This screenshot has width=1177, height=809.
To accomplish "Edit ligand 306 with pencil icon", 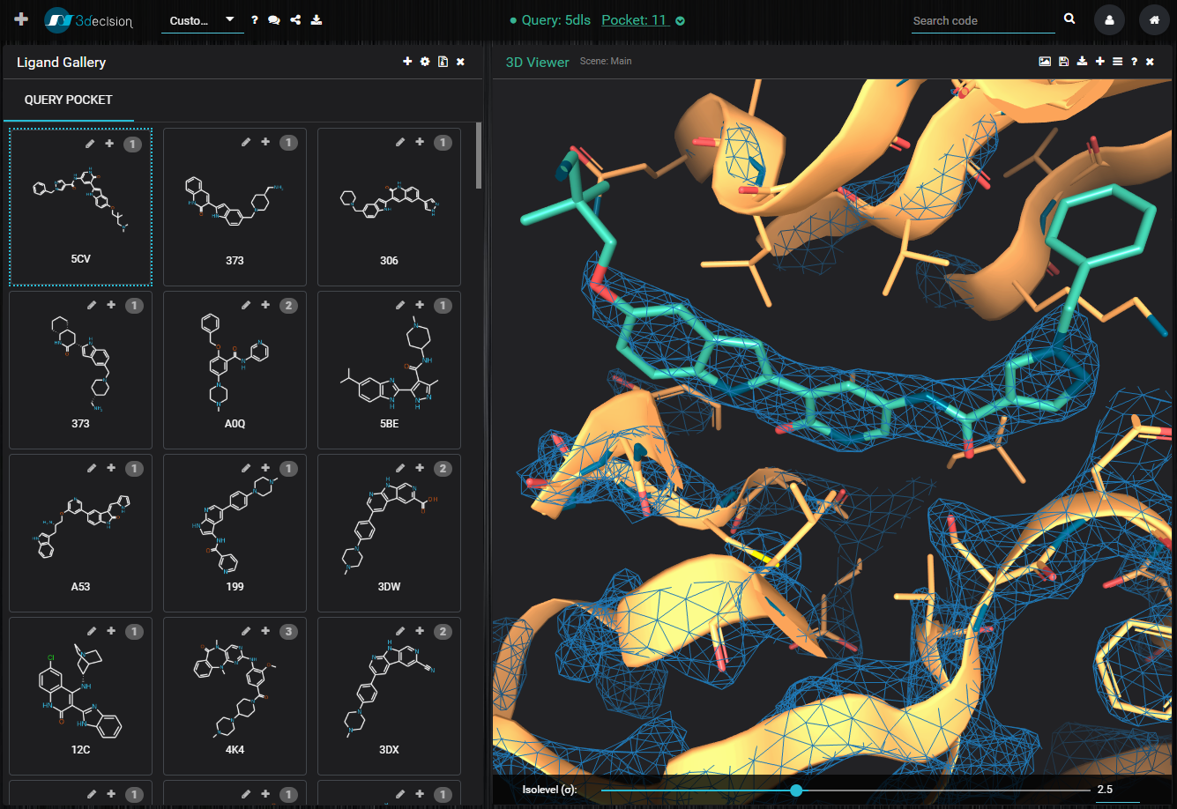I will tap(400, 142).
